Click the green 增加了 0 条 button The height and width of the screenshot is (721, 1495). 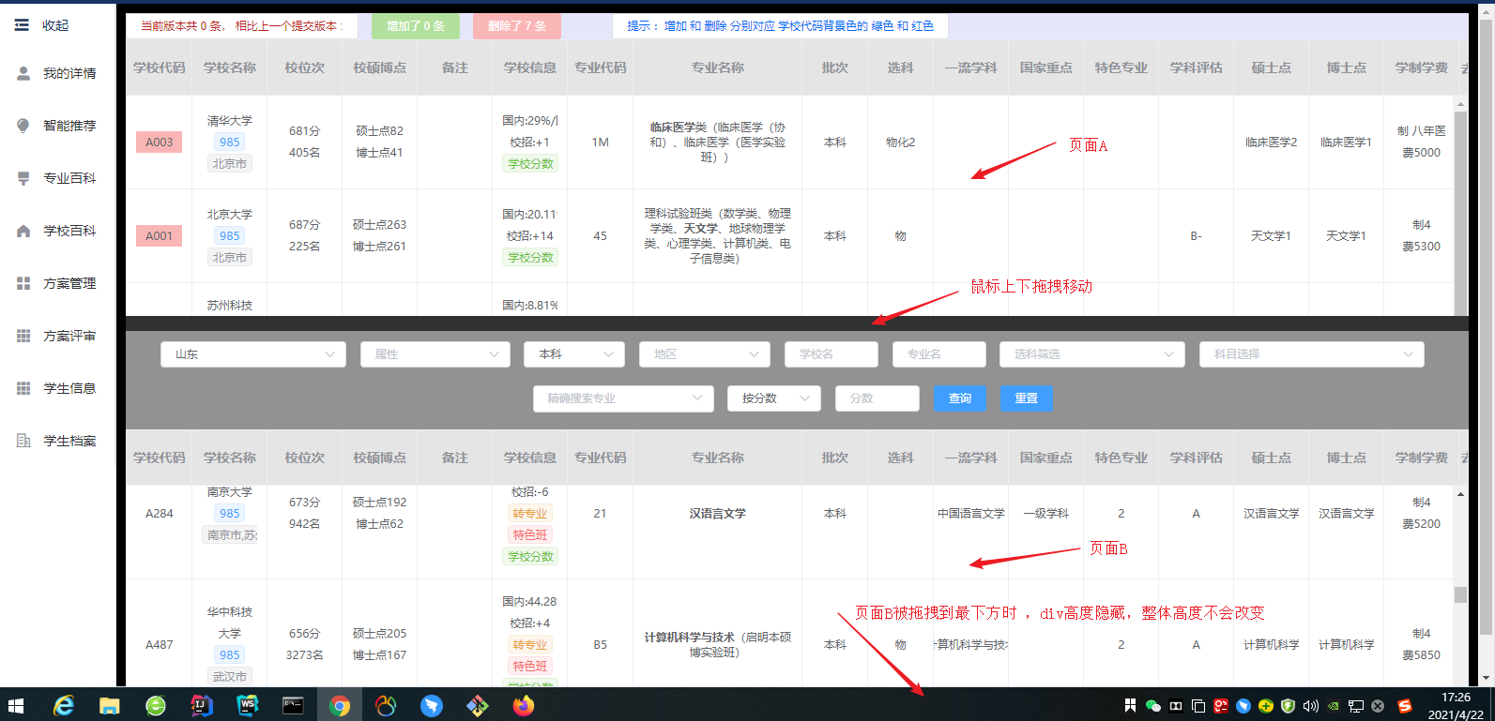[x=416, y=26]
